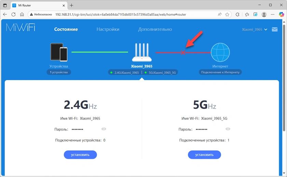Reveal the 5GHz Wi-Fi password
Screen dimensions: 287x177
pos(228,129)
